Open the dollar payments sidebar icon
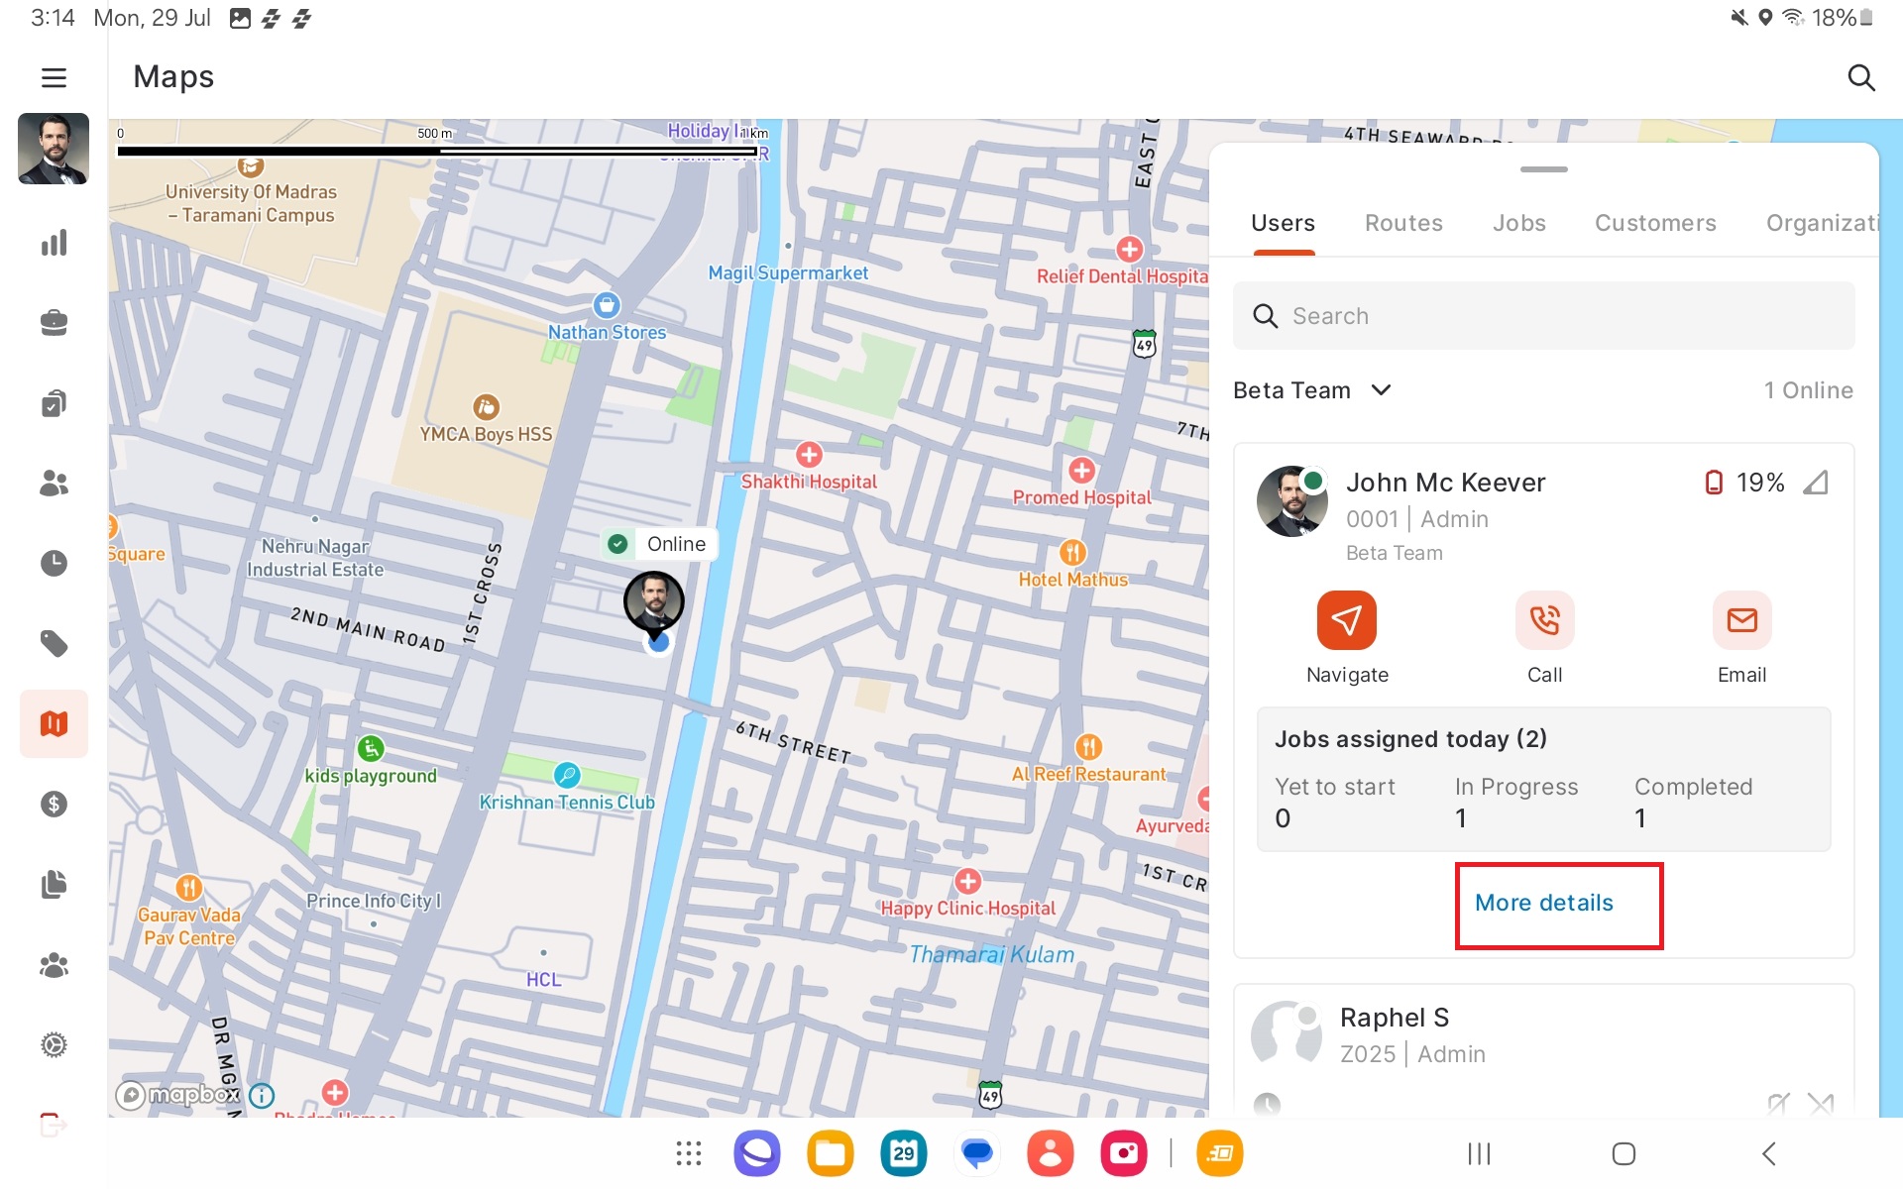The width and height of the screenshot is (1903, 1189). click(x=54, y=804)
